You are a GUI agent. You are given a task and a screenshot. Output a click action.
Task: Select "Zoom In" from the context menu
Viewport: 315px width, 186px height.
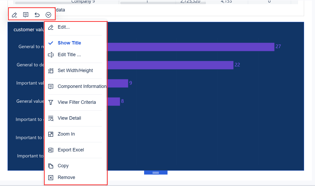coord(66,134)
